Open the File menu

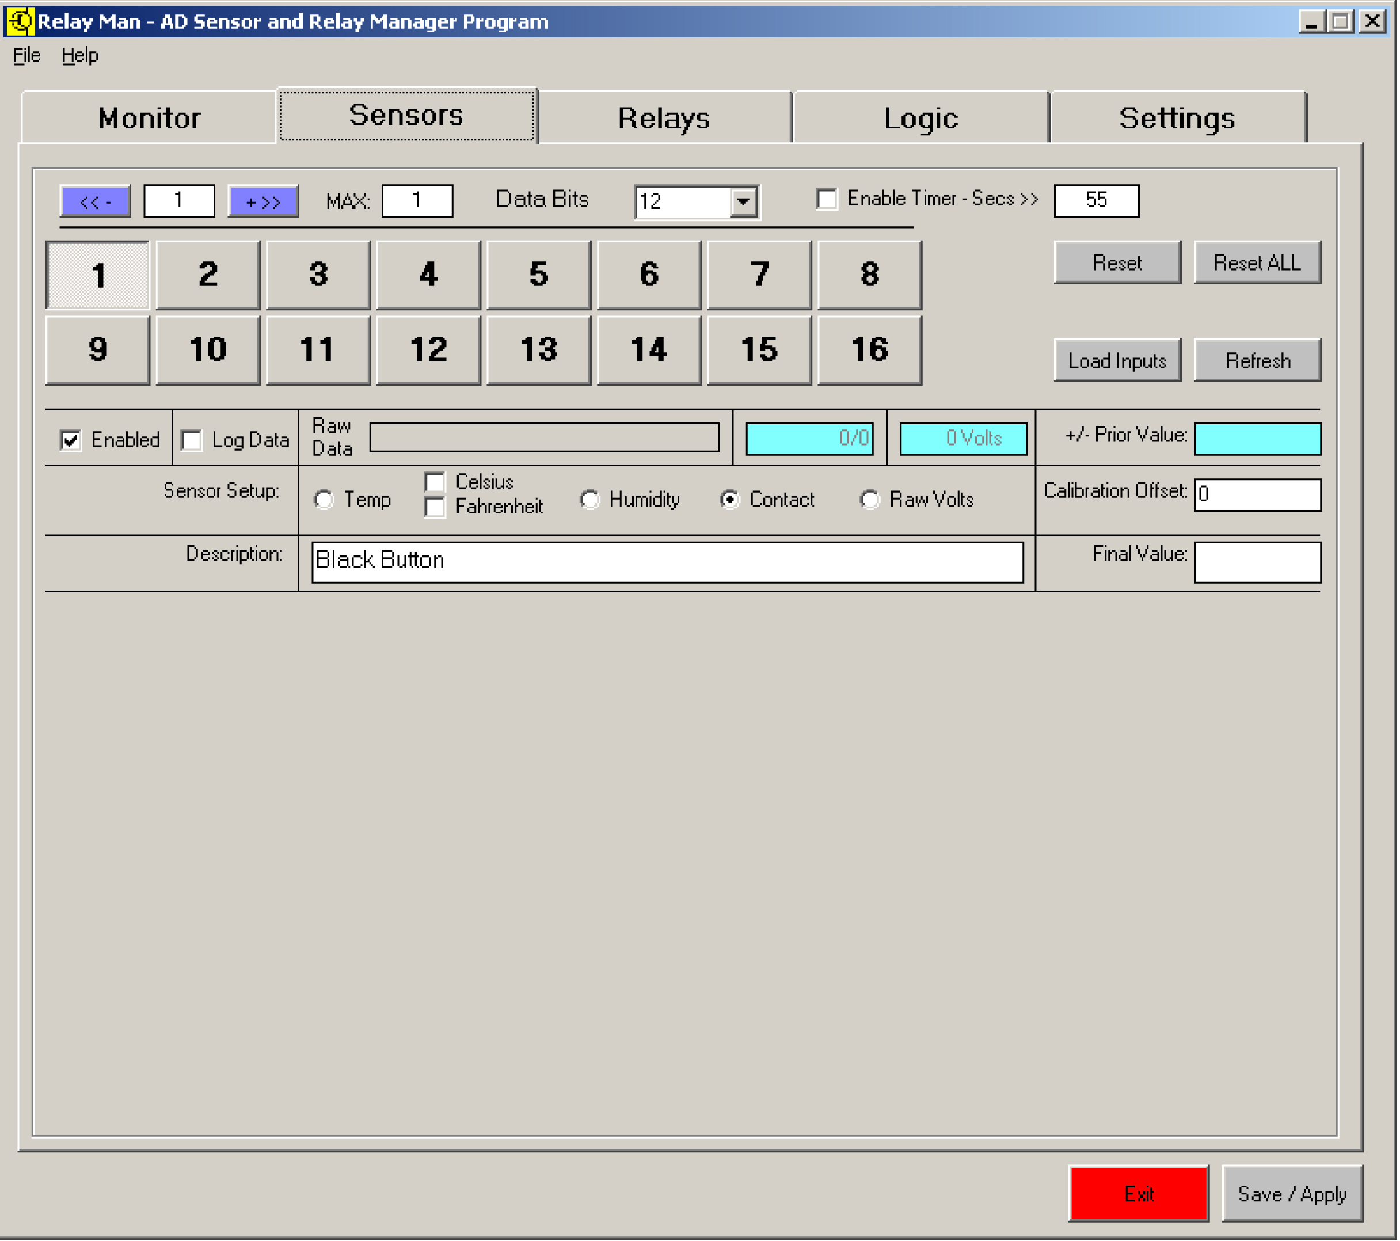pos(26,55)
